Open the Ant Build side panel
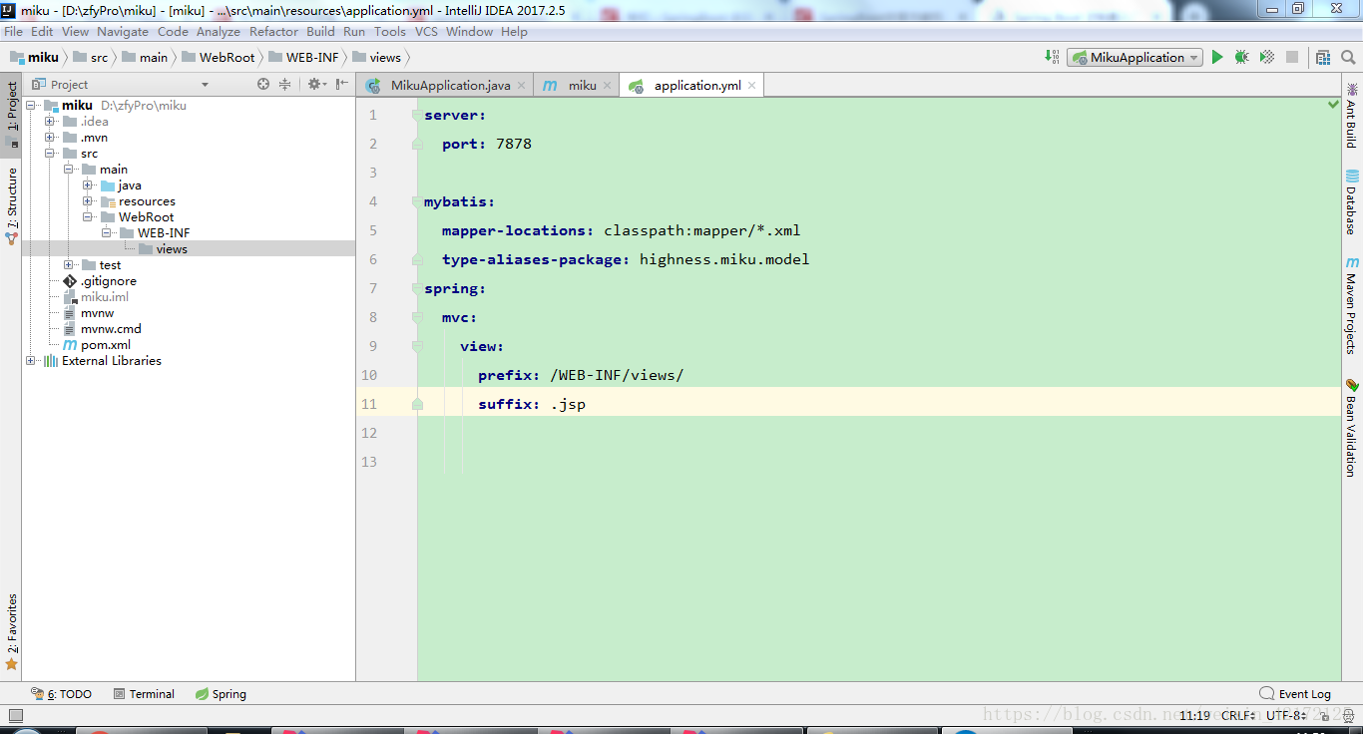The image size is (1363, 734). tap(1352, 115)
